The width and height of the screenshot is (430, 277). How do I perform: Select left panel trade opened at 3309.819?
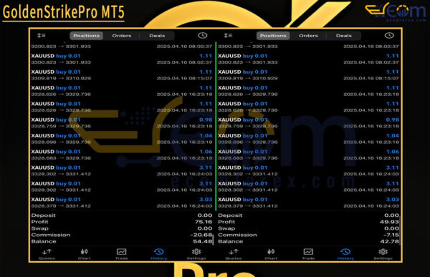tap(122, 75)
